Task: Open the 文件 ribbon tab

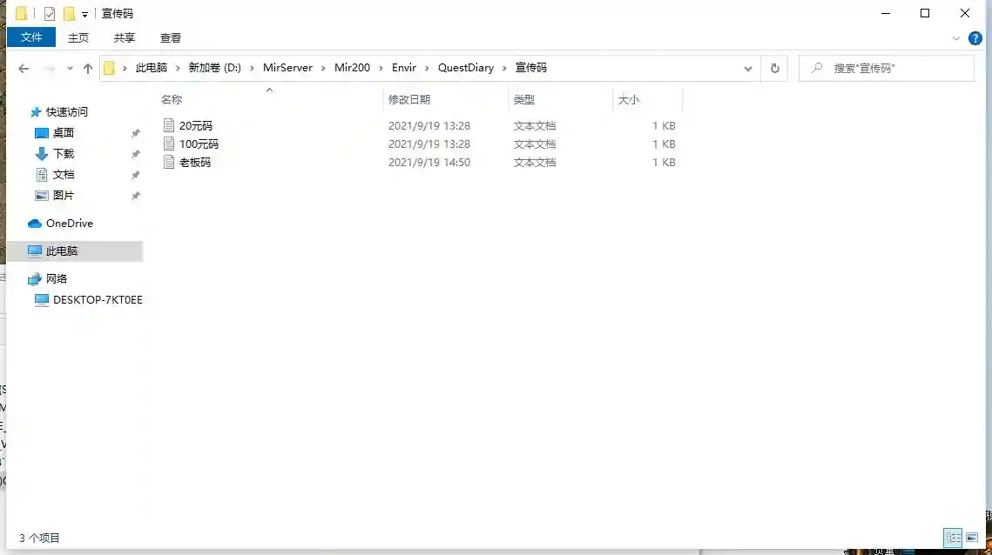Action: (31, 37)
